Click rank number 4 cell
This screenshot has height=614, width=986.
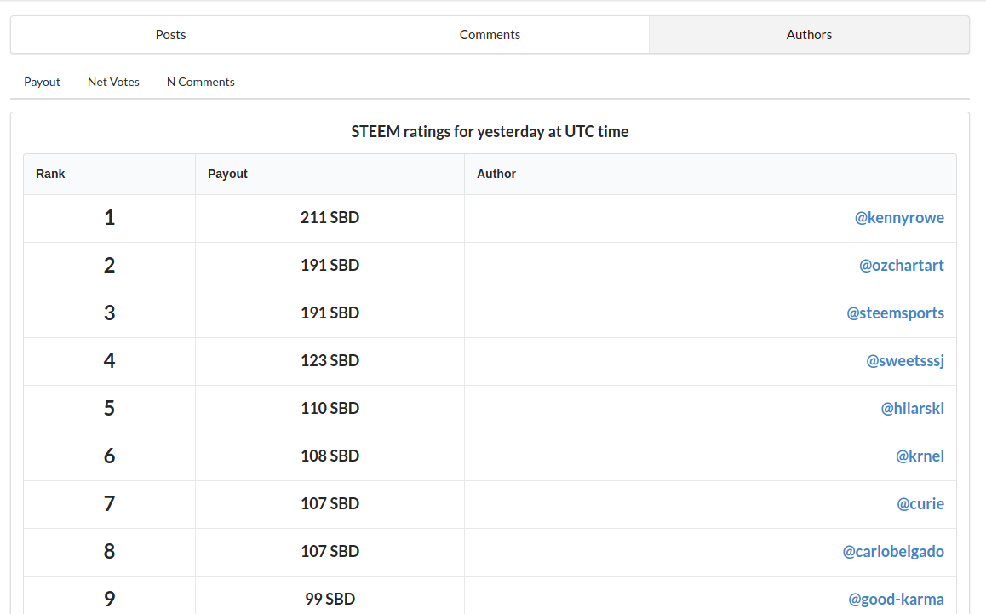(110, 361)
